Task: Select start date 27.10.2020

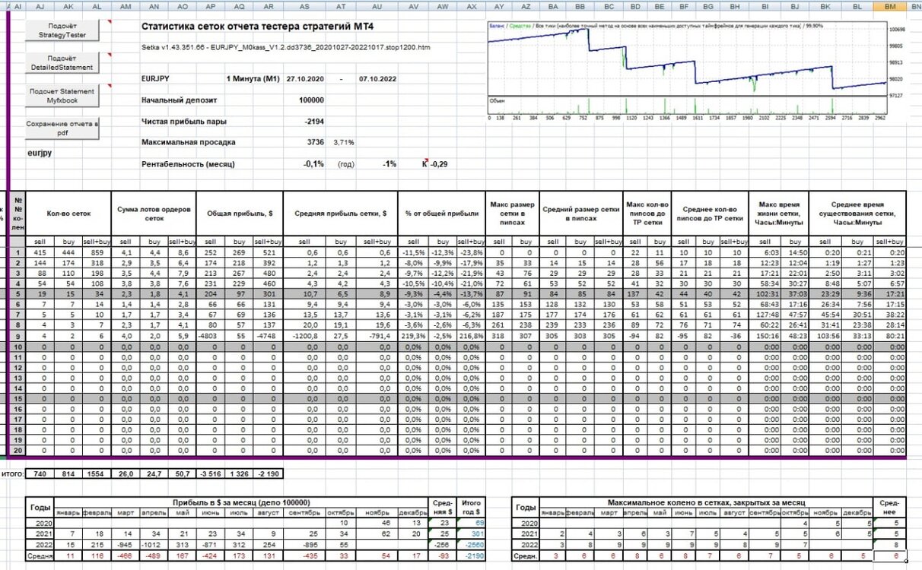Action: pos(305,78)
